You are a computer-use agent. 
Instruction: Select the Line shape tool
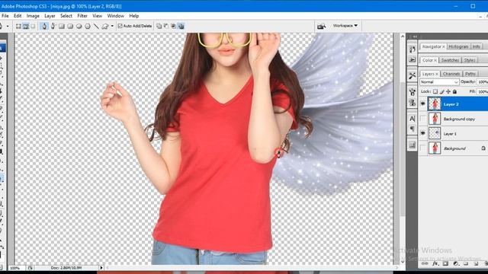tap(96, 27)
